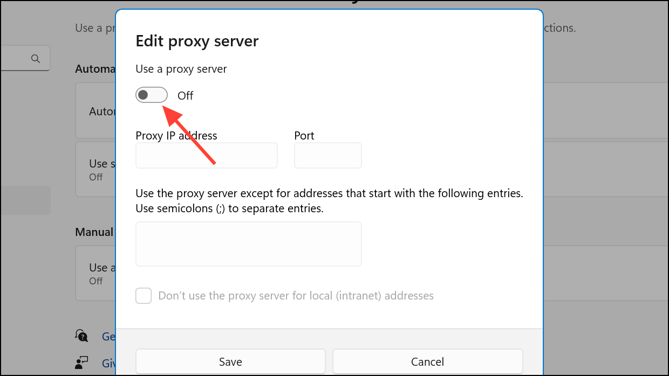The image size is (669, 376).
Task: Click the Cancel button
Action: click(x=427, y=361)
